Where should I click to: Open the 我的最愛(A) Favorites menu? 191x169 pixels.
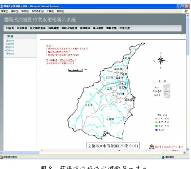(x=38, y=11)
